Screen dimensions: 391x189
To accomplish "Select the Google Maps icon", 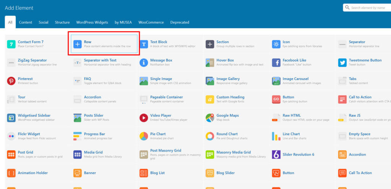I will 210,118.
